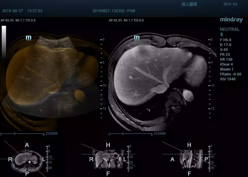The width and height of the screenshot is (248, 177).
Task: Click the NEUTRAL mode label
Action: click(x=230, y=29)
